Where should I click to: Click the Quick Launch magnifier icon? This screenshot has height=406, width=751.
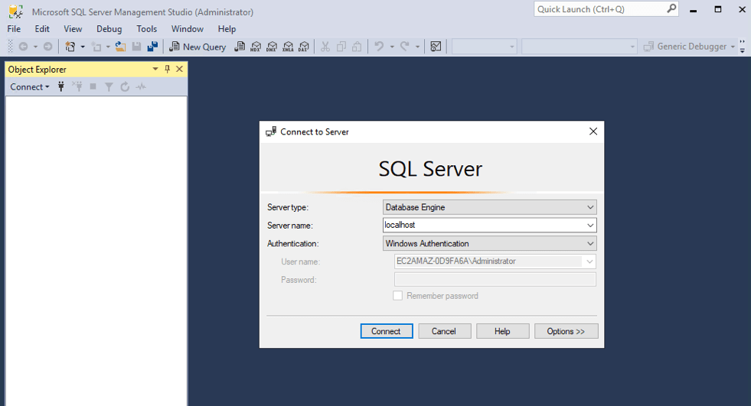[671, 8]
